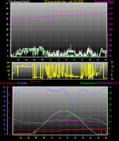Click the 50 tick on humidity axis

(4, 111)
